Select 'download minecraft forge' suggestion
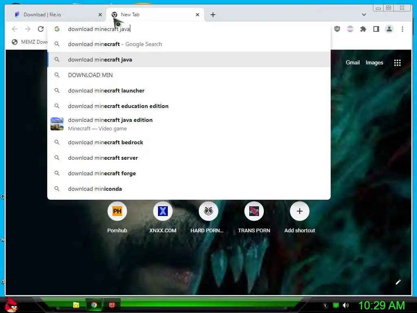The width and height of the screenshot is (417, 313). click(x=189, y=173)
